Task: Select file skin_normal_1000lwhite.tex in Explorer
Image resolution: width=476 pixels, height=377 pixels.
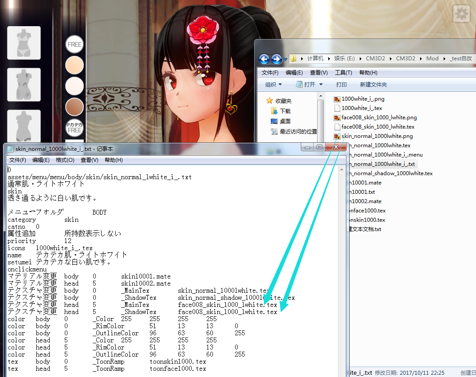Action: (x=380, y=145)
